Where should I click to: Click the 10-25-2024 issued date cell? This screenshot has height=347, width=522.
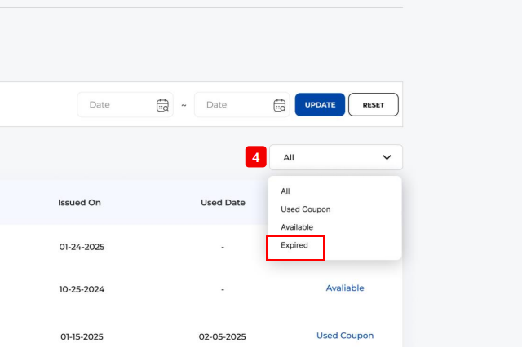[82, 289]
